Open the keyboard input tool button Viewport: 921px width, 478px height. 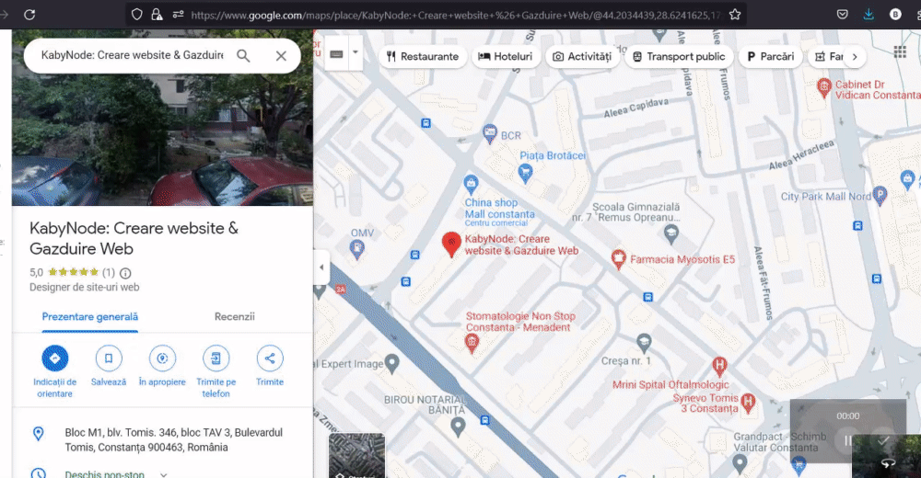click(336, 54)
